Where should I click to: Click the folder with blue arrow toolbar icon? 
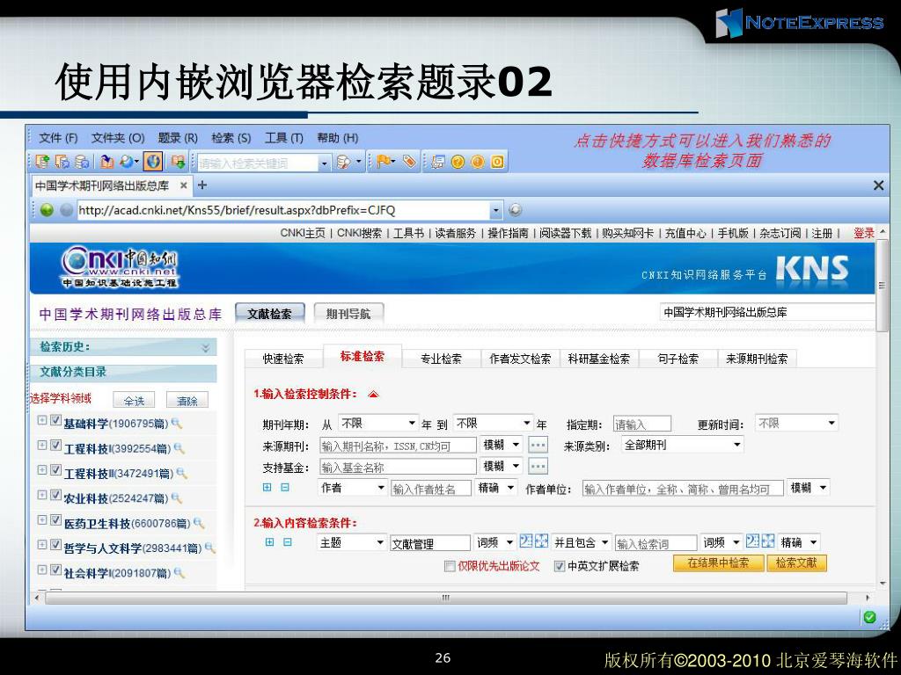pyautogui.click(x=106, y=162)
